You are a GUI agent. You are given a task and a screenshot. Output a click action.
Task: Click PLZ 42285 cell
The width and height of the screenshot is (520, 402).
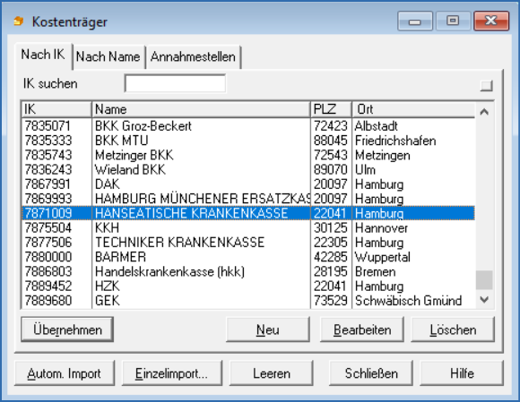[x=330, y=257]
